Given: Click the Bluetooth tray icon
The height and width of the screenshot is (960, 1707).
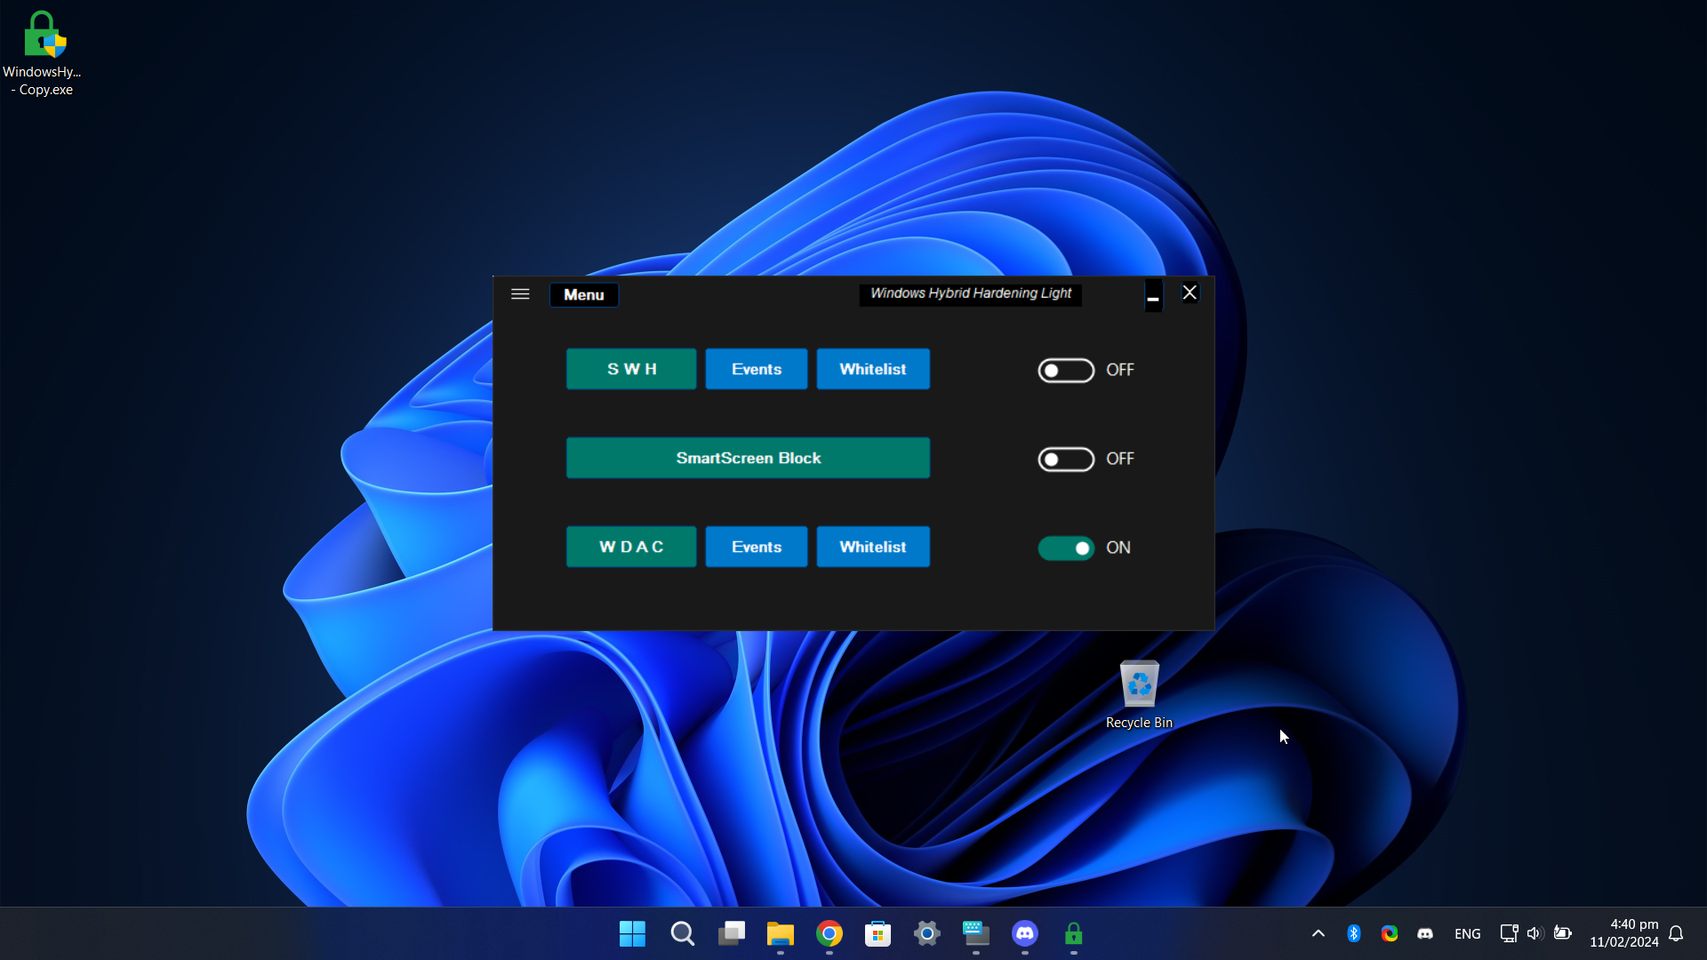Looking at the screenshot, I should 1353,933.
